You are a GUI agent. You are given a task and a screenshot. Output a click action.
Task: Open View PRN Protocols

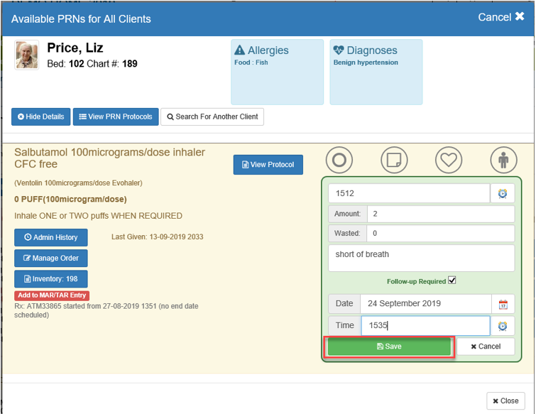coord(116,116)
